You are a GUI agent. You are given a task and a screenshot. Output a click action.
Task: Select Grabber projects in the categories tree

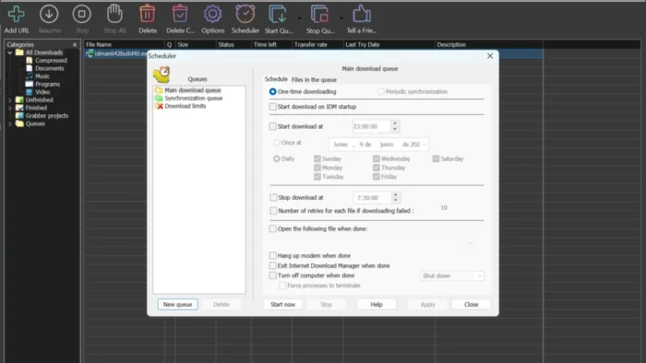tap(42, 116)
